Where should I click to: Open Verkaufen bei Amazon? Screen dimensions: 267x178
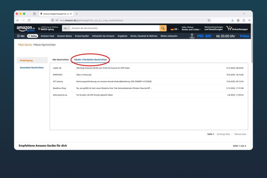coord(103,36)
